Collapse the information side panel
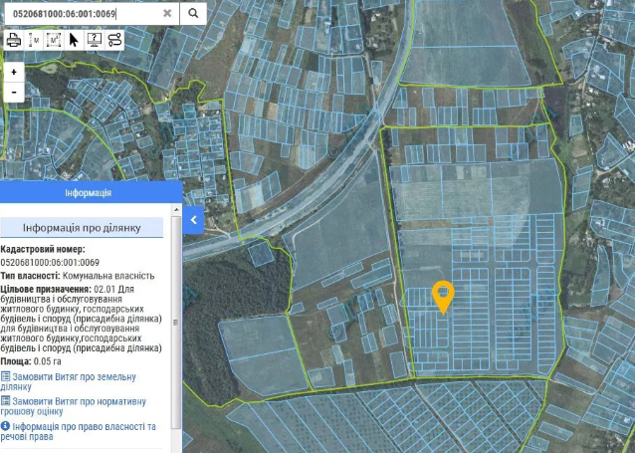Viewport: 635px width, 453px height. tap(194, 219)
